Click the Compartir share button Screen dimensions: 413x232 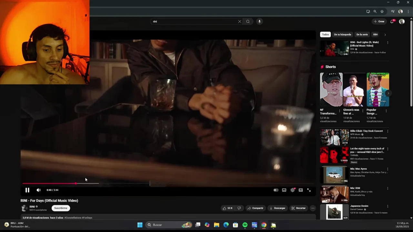tap(255, 208)
